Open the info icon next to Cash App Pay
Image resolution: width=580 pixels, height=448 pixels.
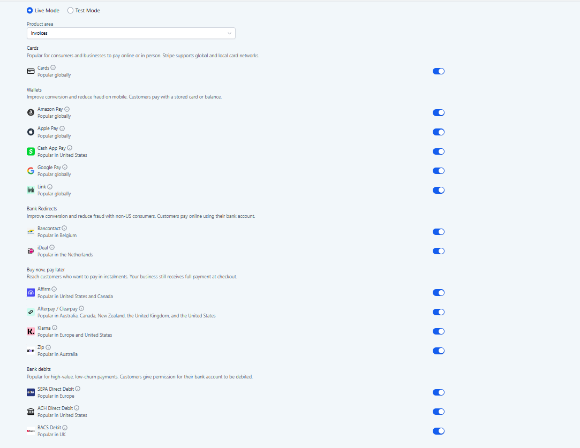[70, 148]
